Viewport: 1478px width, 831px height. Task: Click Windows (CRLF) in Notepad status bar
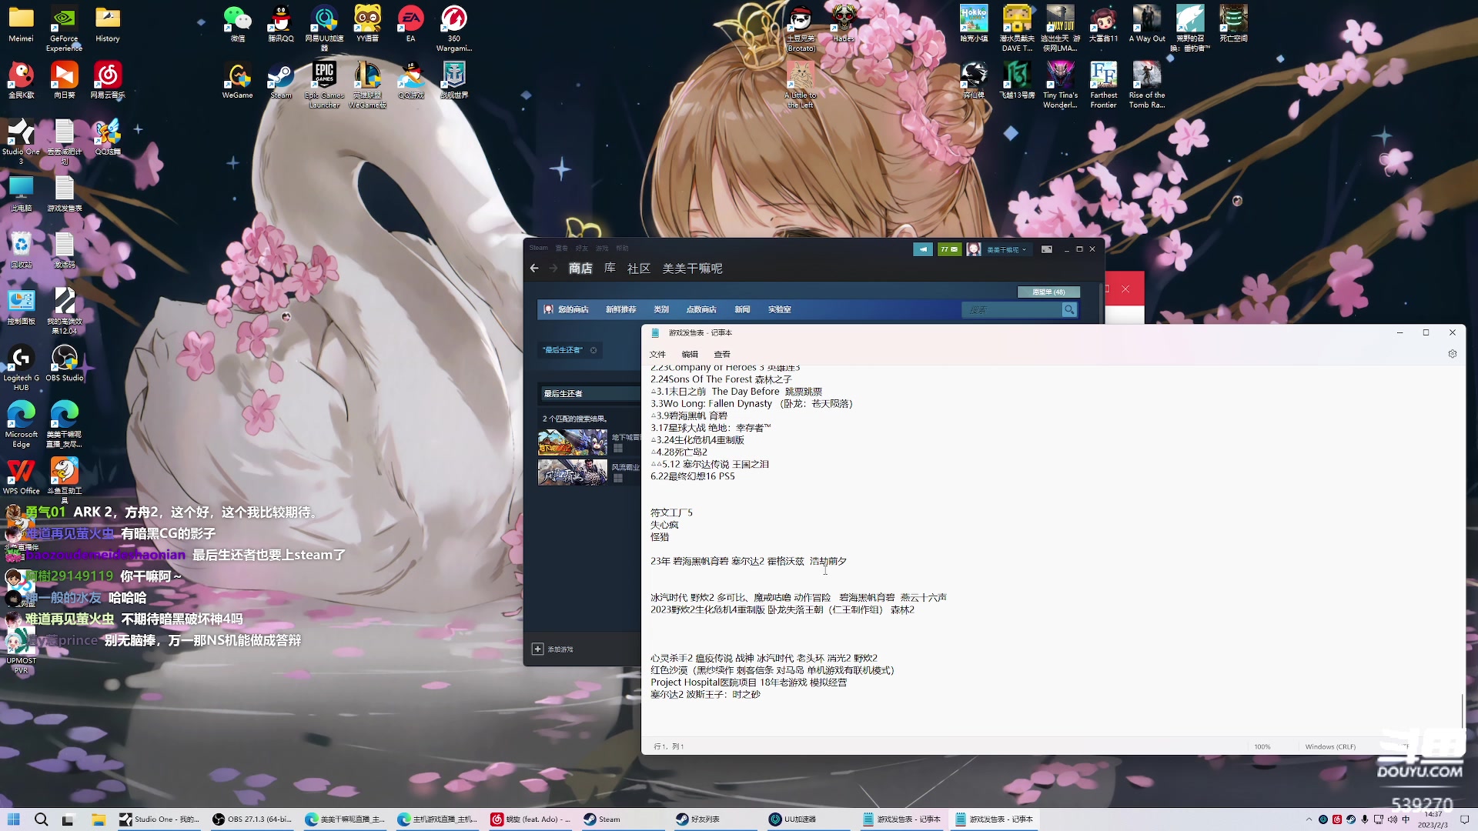(x=1330, y=746)
